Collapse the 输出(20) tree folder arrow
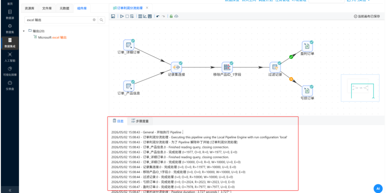This screenshot has height=193, width=386. (24, 31)
